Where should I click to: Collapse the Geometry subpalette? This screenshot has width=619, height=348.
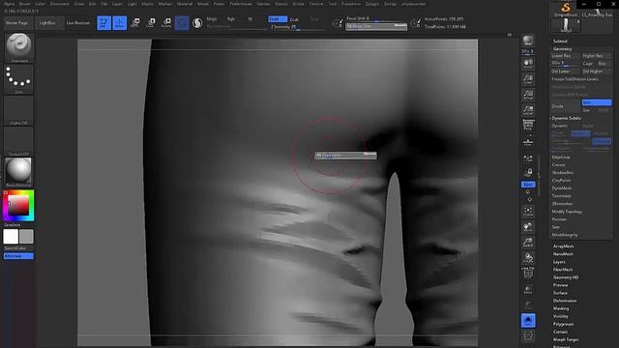pyautogui.click(x=562, y=49)
